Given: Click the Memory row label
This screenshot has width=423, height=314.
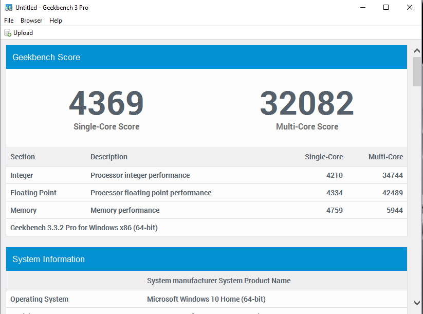Looking at the screenshot, I should click(24, 210).
